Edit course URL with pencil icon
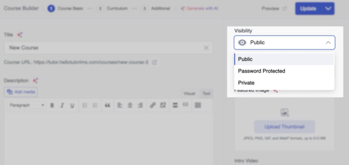The width and height of the screenshot is (349, 165). point(154,62)
